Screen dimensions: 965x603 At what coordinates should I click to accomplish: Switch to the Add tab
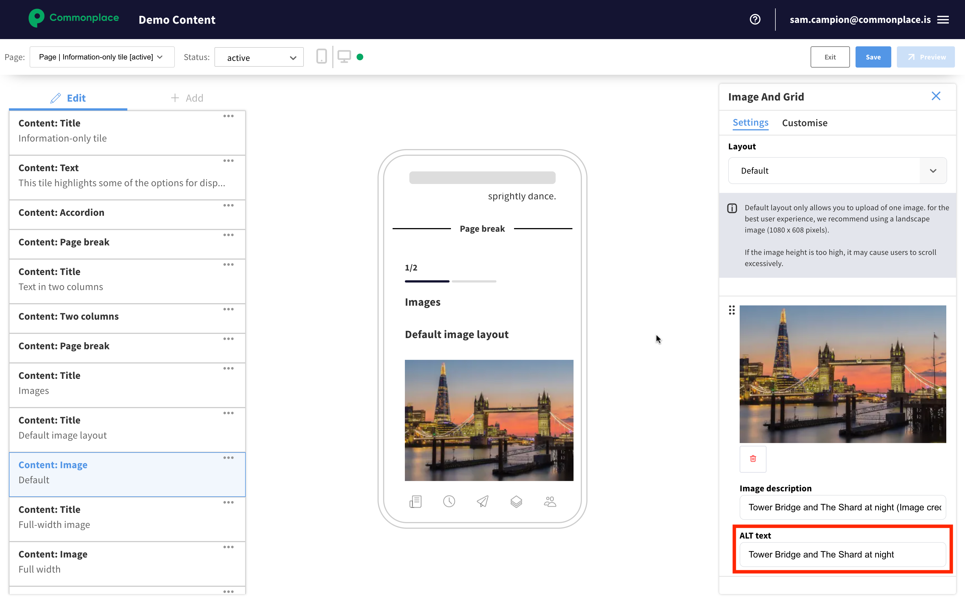pyautogui.click(x=187, y=98)
